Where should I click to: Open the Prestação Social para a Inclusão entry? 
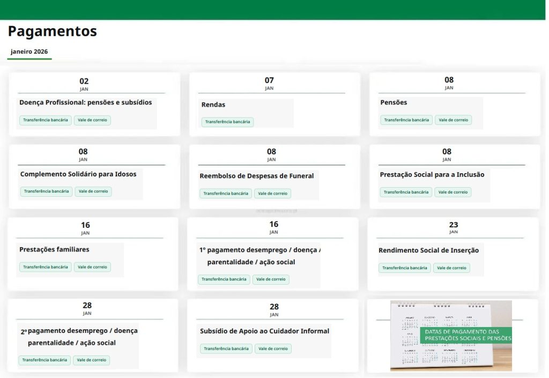tap(432, 175)
